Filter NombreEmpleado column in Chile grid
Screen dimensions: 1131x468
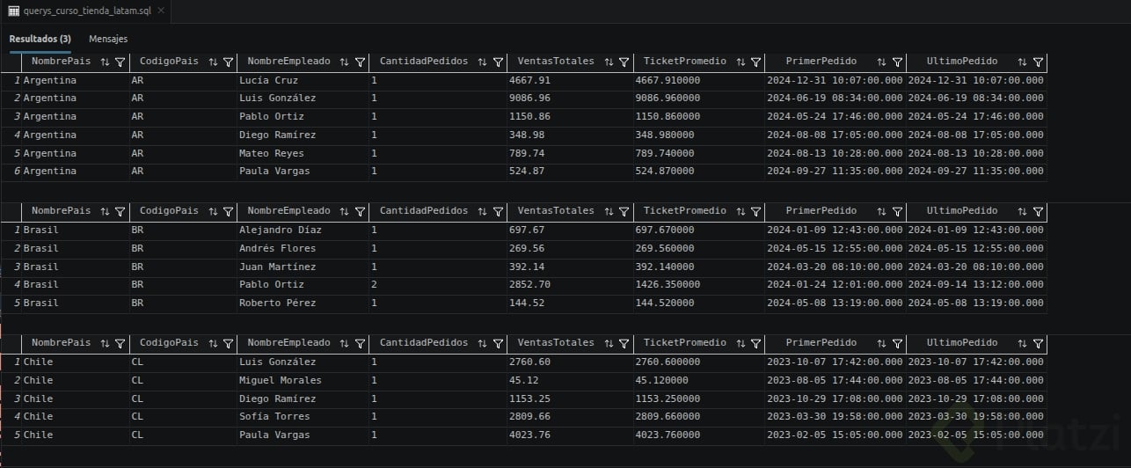[x=360, y=343]
